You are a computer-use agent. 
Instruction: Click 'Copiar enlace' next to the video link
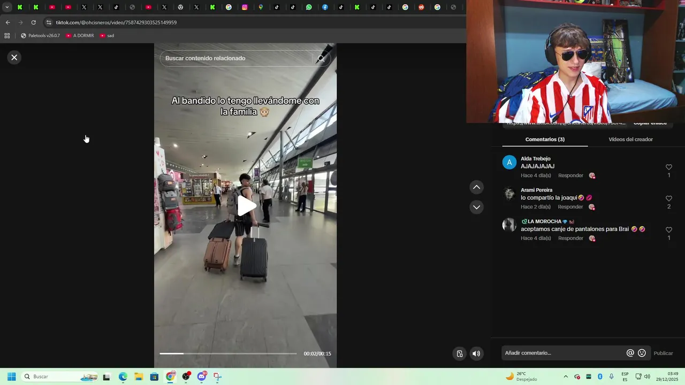point(650,124)
